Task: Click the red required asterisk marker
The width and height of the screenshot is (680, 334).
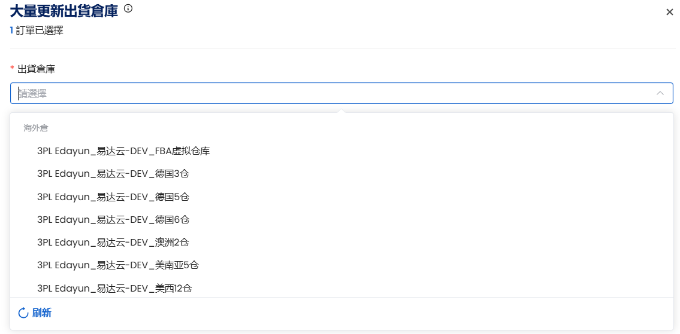Action: (x=12, y=69)
